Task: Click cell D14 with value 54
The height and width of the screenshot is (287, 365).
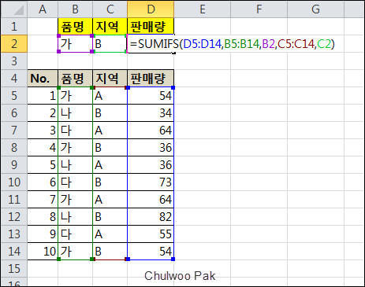Action: [x=151, y=252]
